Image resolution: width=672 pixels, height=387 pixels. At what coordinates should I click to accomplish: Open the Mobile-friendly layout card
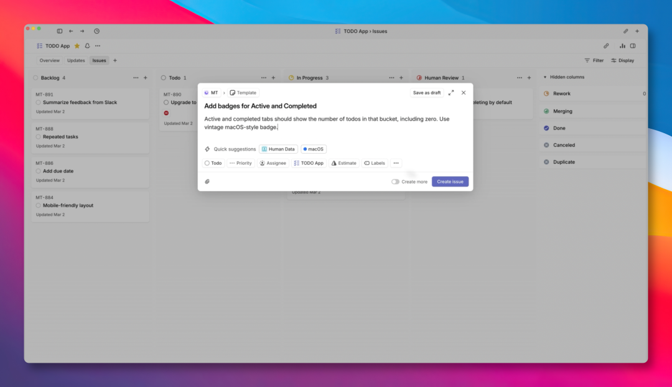coord(90,207)
